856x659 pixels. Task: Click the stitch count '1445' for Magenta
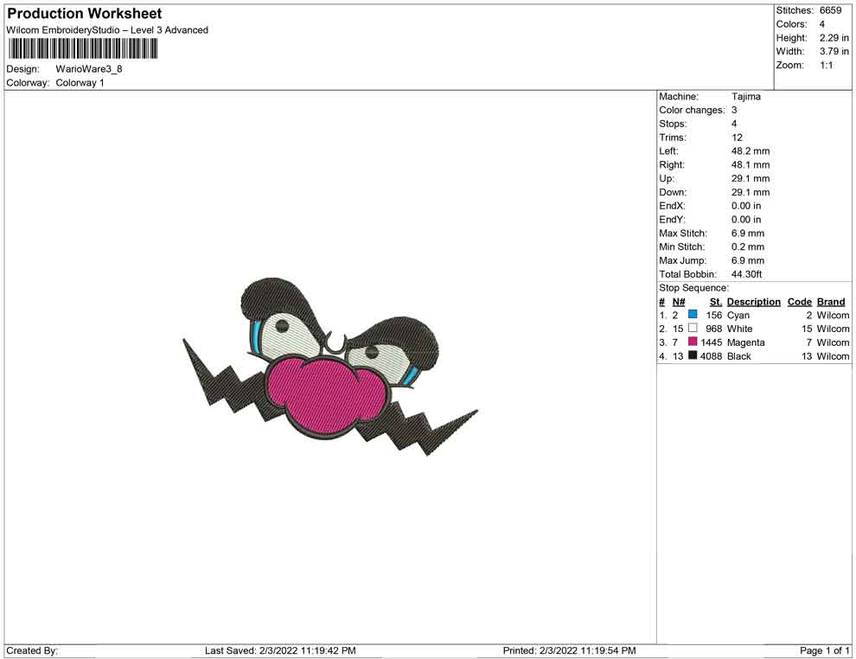coord(712,342)
